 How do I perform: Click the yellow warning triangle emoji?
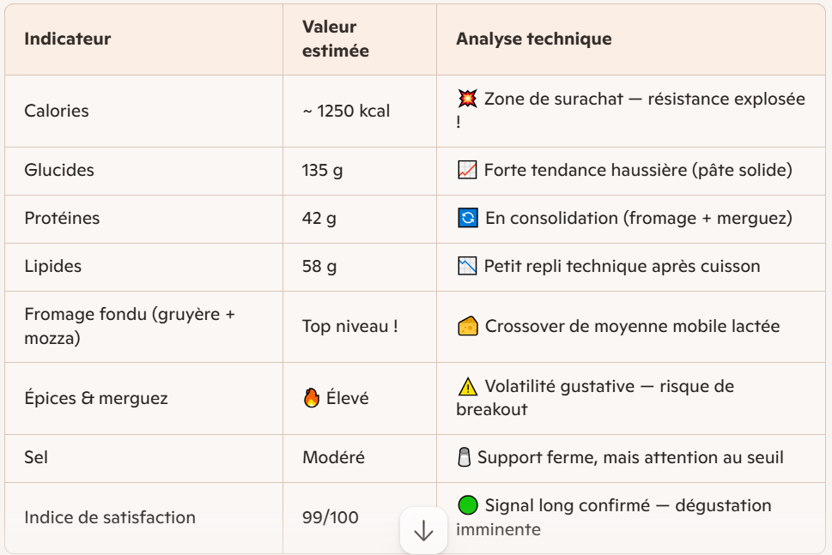pos(467,387)
